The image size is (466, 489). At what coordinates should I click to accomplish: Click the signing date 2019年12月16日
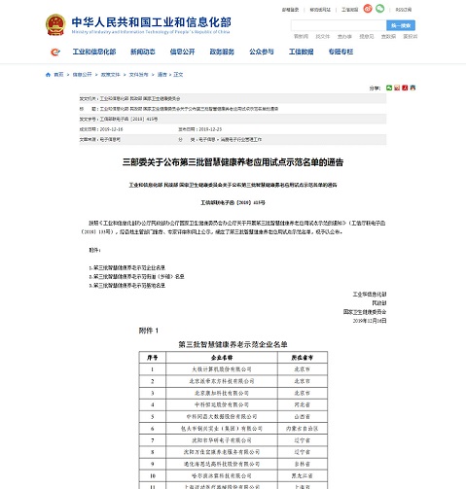click(370, 321)
